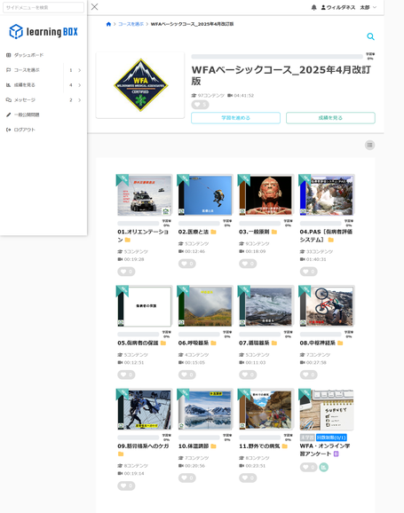Screen dimensions: 404x513
Task: Switch to list view icon
Action: tap(370, 145)
